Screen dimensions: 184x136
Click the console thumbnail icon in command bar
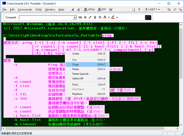(148, 18)
